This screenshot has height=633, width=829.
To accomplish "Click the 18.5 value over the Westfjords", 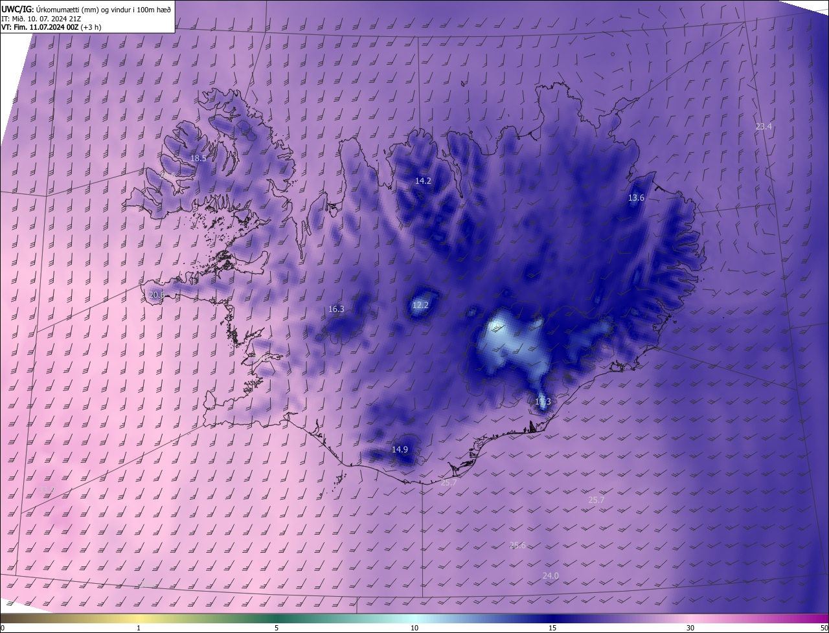I will 198,158.
